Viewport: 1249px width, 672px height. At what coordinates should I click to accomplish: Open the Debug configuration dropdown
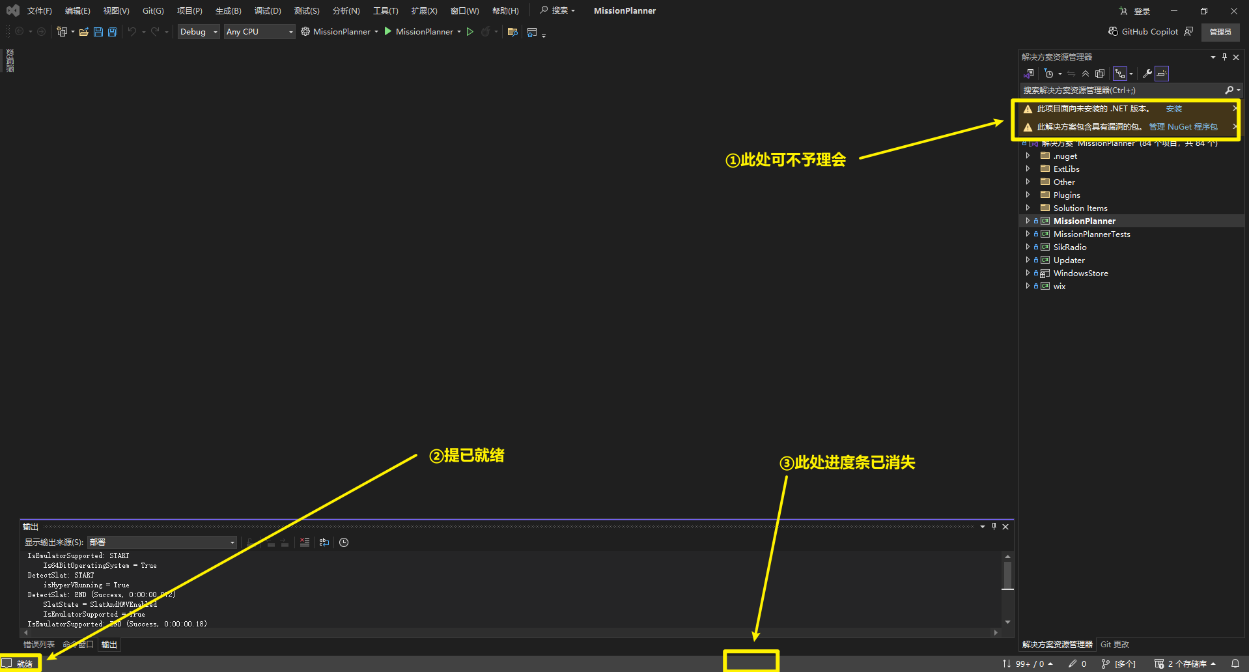[199, 32]
